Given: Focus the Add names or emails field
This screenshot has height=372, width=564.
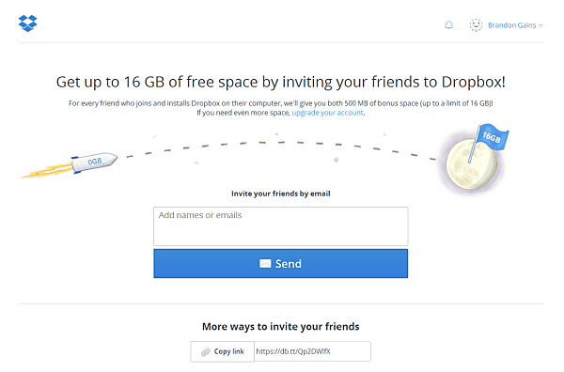Looking at the screenshot, I should coord(280,226).
